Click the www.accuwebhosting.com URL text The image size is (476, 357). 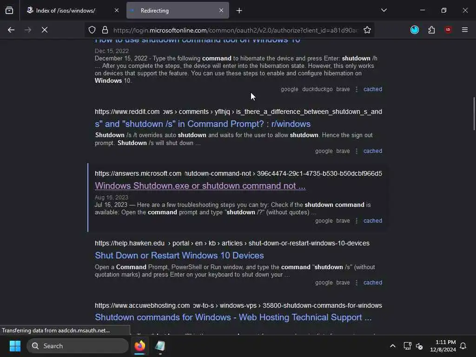pyautogui.click(x=142, y=305)
